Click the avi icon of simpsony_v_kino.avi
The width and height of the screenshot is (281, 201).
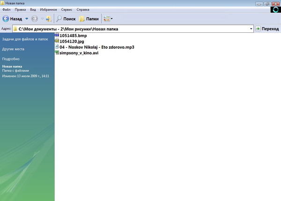point(57,52)
